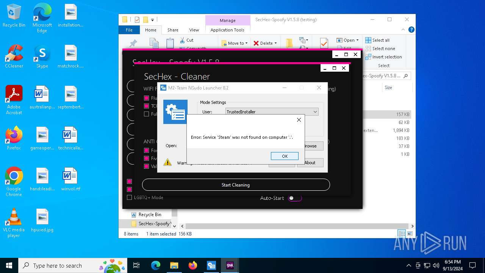Toggle the 'Val...' anti-cheat checkbox
The image size is (485, 273).
pyautogui.click(x=146, y=166)
